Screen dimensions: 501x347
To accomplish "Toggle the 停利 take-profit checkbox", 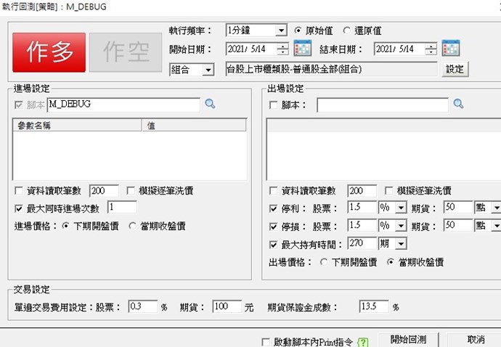I will (x=273, y=208).
